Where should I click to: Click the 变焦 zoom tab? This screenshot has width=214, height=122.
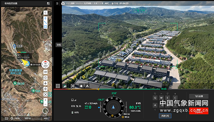coord(59,45)
